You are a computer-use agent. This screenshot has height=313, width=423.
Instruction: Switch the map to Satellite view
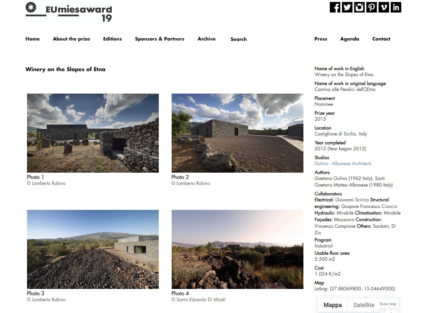click(364, 305)
